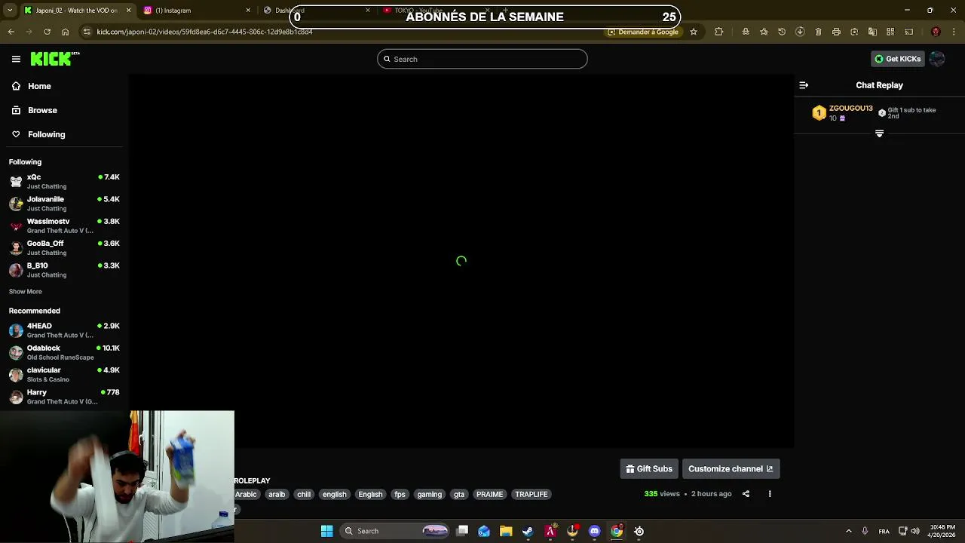Image resolution: width=965 pixels, height=543 pixels.
Task: Click the address bar URL
Action: coord(204,32)
